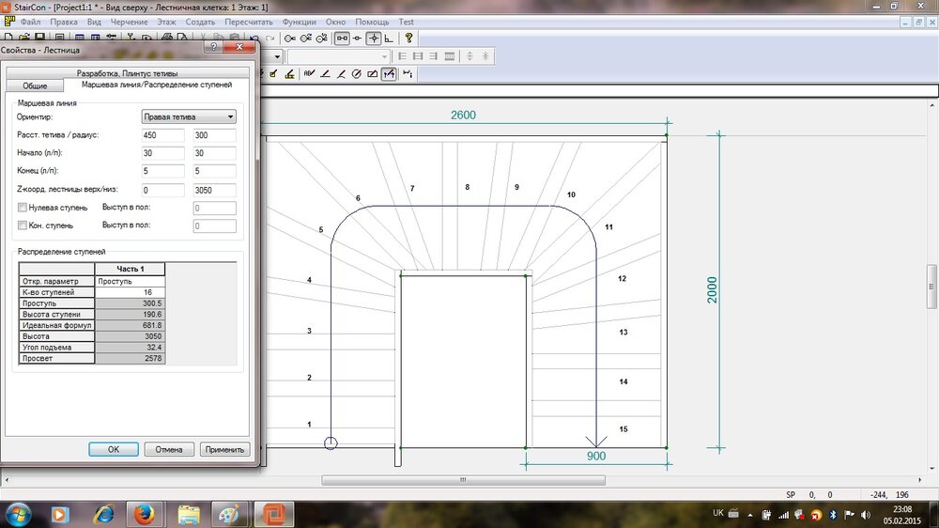Open the Черчение menu

tap(129, 21)
